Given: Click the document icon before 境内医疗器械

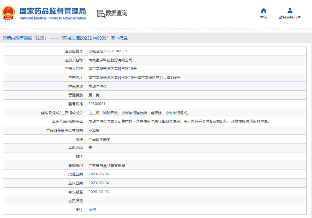Looking at the screenshot, I should coord(4,38).
